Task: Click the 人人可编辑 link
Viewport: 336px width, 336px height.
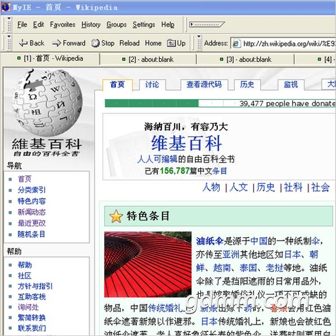Action: 157,159
